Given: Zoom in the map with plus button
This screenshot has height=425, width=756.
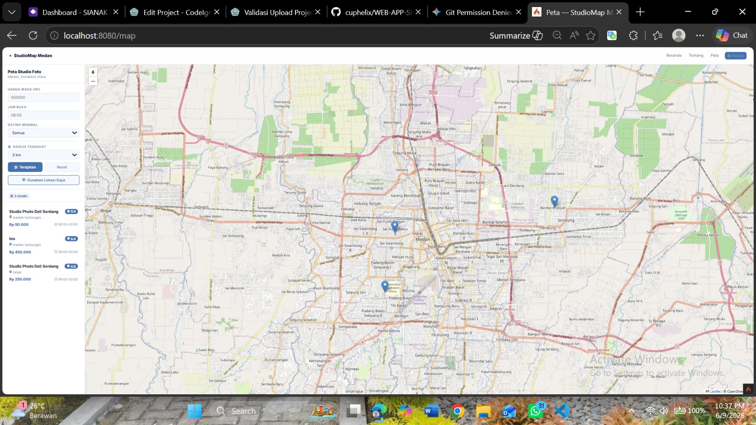Looking at the screenshot, I should 93,72.
